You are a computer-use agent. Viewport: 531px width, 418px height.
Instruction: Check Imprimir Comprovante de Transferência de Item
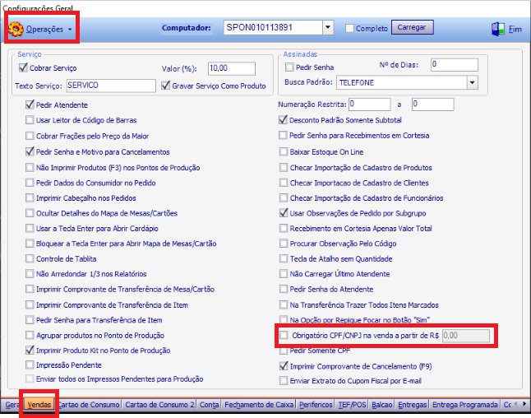pyautogui.click(x=30, y=304)
